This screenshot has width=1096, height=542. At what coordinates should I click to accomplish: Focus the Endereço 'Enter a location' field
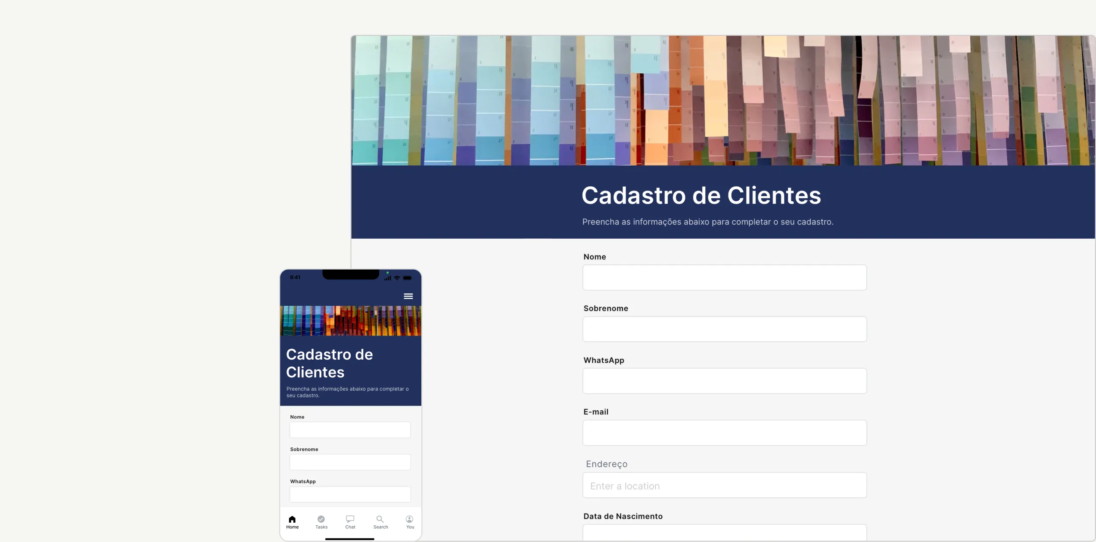[725, 485]
